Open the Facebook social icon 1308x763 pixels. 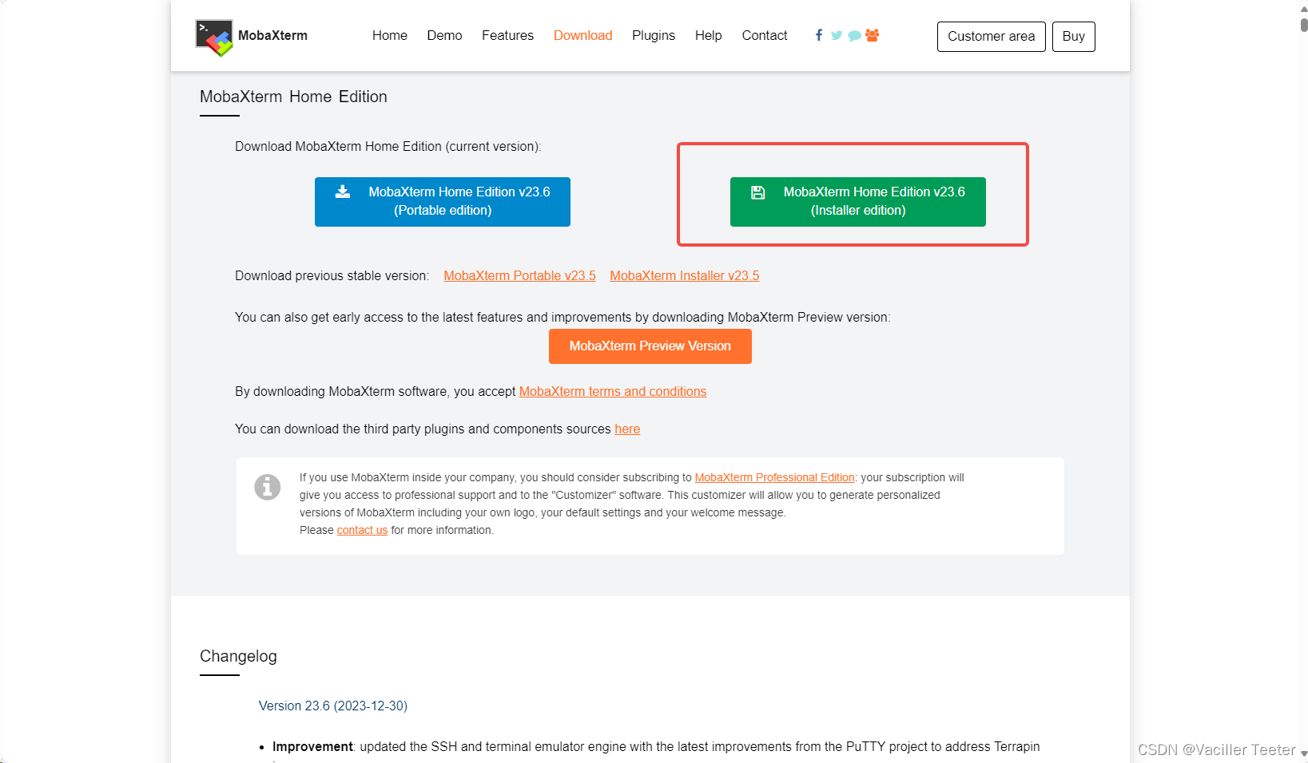click(x=818, y=35)
